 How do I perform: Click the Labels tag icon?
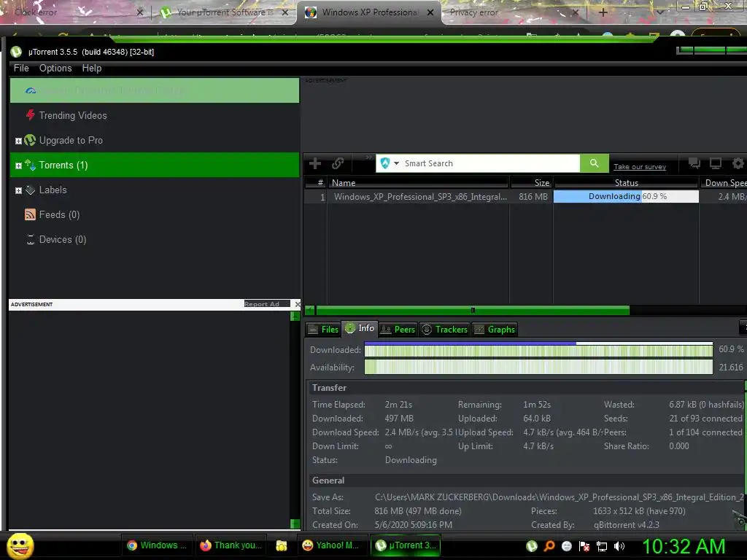point(30,190)
